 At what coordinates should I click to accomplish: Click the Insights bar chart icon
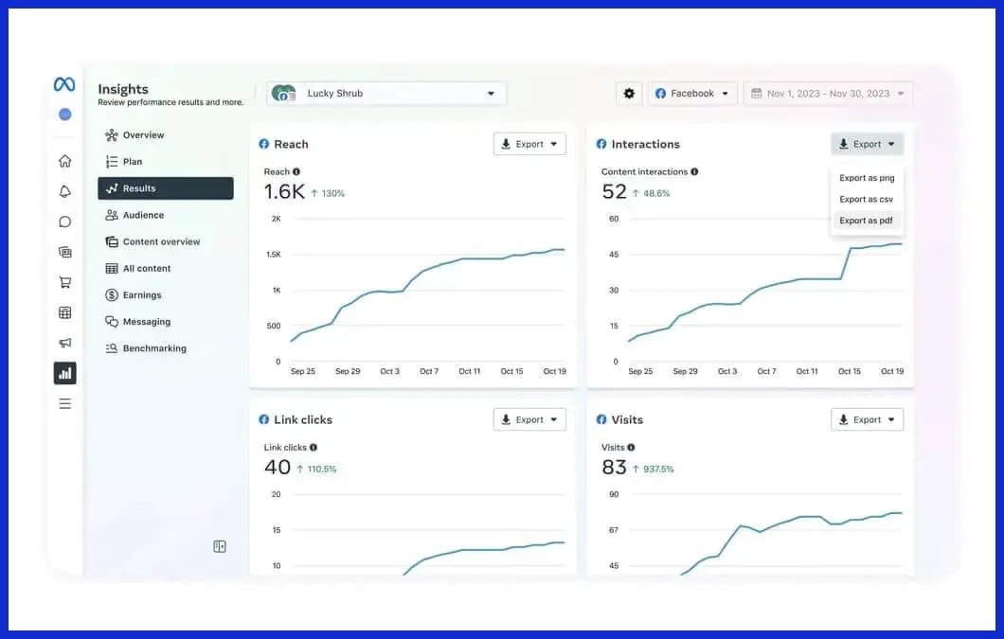point(64,373)
